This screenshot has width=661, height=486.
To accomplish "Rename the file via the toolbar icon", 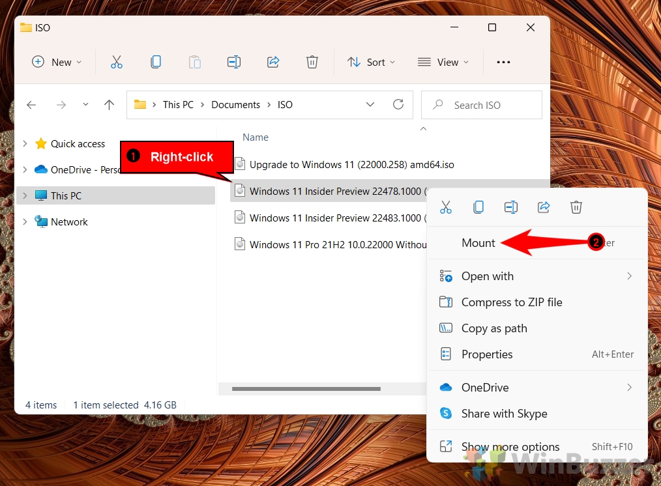I will [233, 62].
